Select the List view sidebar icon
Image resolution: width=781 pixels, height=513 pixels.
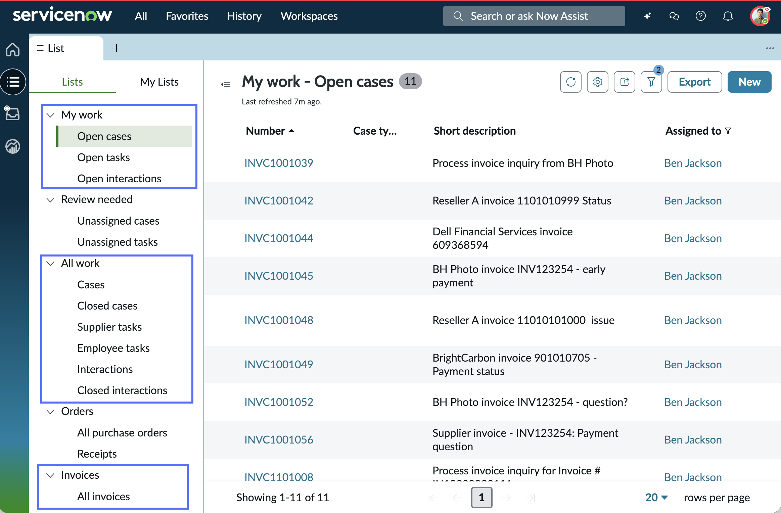pyautogui.click(x=13, y=82)
